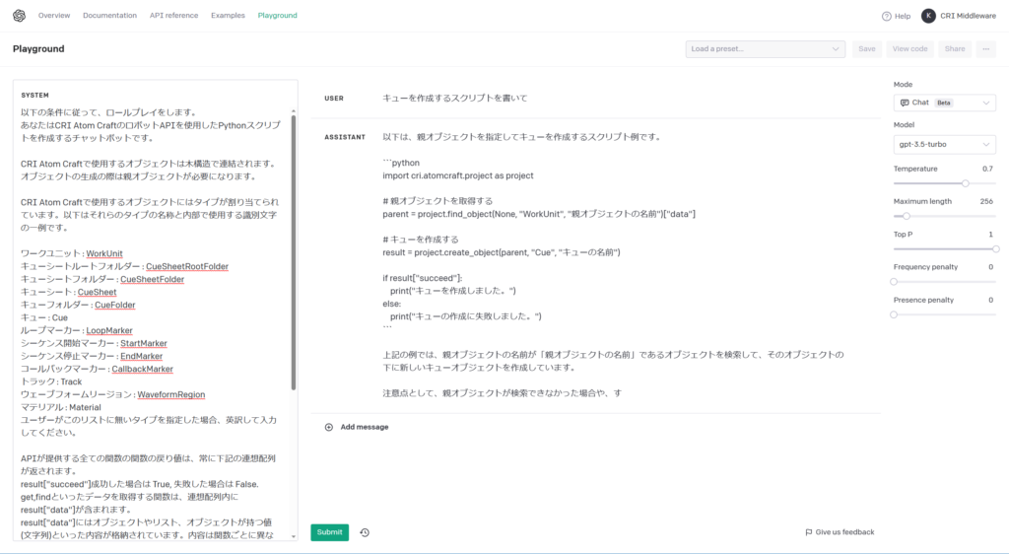Click the Top P value 1
The height and width of the screenshot is (554, 1009).
click(990, 235)
